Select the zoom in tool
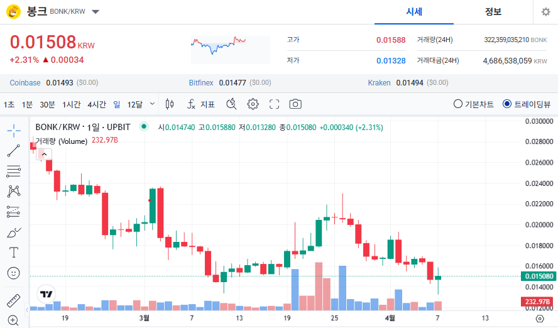Image resolution: width=558 pixels, height=328 pixels. click(x=13, y=320)
